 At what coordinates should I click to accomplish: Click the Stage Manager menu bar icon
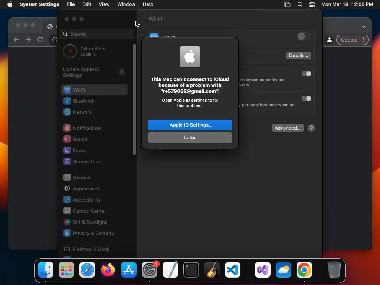pos(287,4)
